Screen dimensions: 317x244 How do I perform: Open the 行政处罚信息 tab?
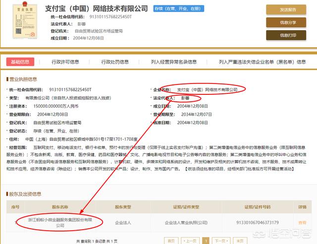pos(115,62)
